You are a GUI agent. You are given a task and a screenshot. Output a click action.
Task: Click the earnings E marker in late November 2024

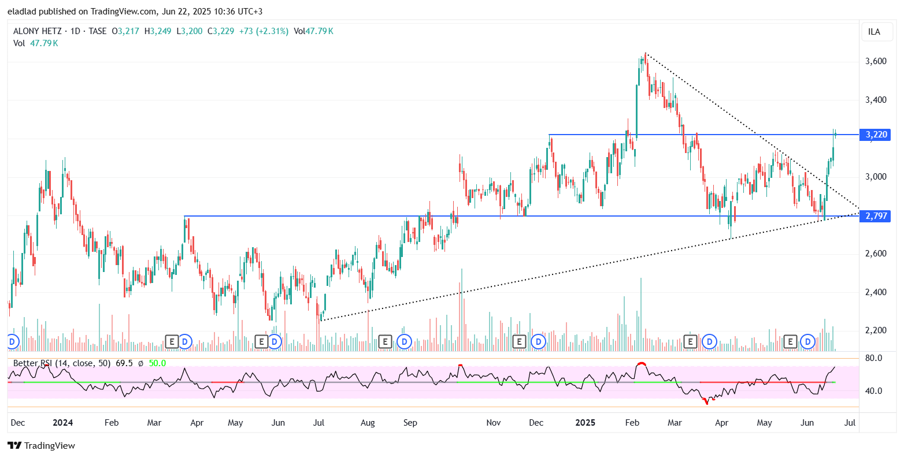(519, 342)
